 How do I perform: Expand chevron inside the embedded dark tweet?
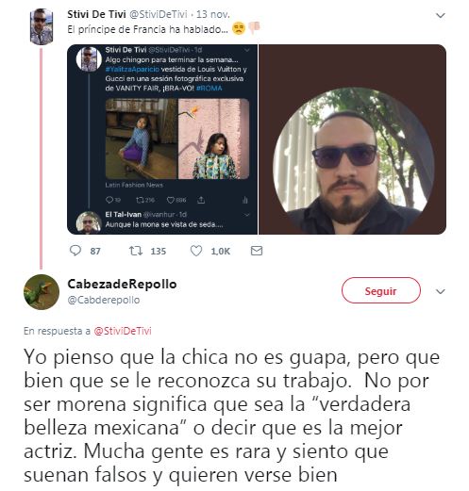point(247,50)
